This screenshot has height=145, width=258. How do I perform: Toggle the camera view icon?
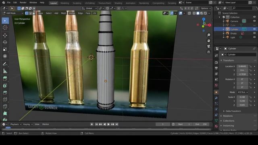[x=209, y=46]
